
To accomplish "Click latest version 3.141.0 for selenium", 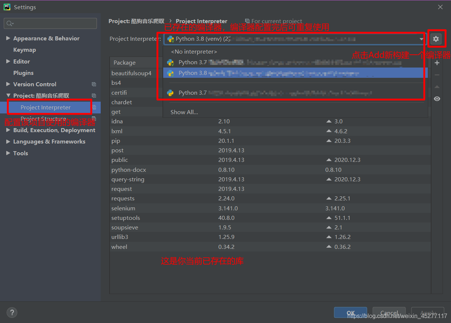I will click(335, 208).
